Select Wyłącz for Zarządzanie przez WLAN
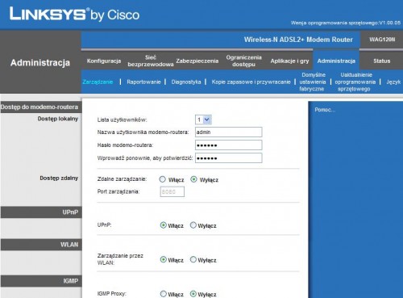 coord(193,259)
